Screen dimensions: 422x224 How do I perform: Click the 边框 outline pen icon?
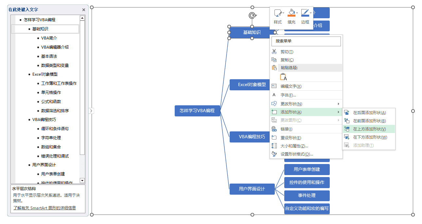[x=305, y=13]
